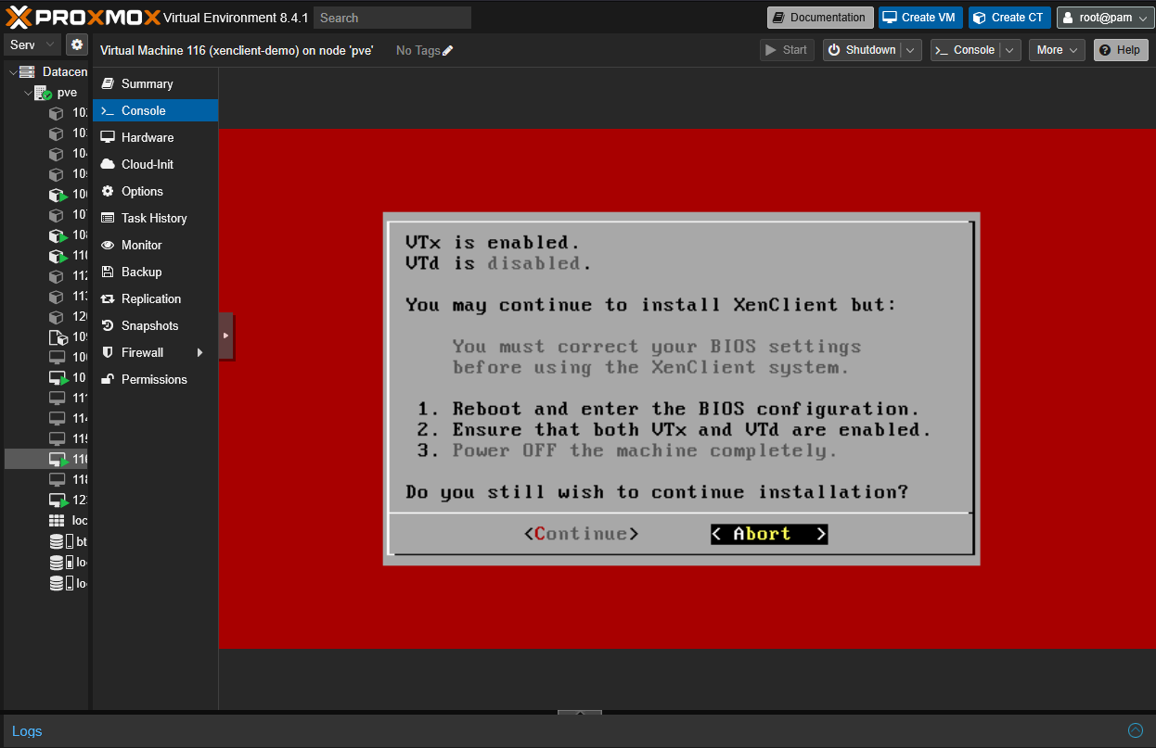The height and width of the screenshot is (748, 1156).
Task: Click the search input field
Action: point(392,18)
